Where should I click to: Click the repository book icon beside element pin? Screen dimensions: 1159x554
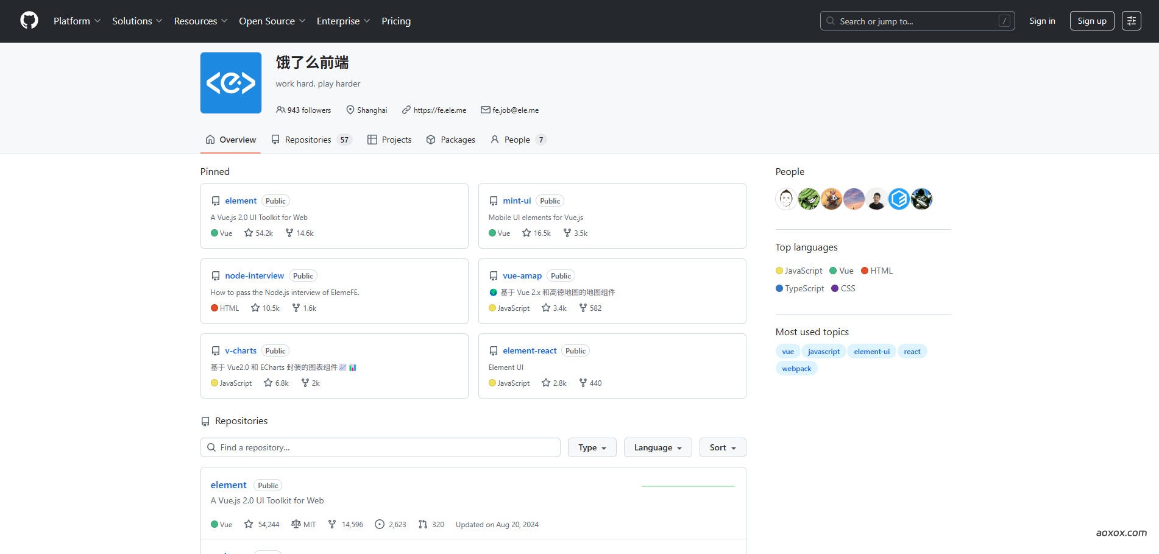pos(216,201)
